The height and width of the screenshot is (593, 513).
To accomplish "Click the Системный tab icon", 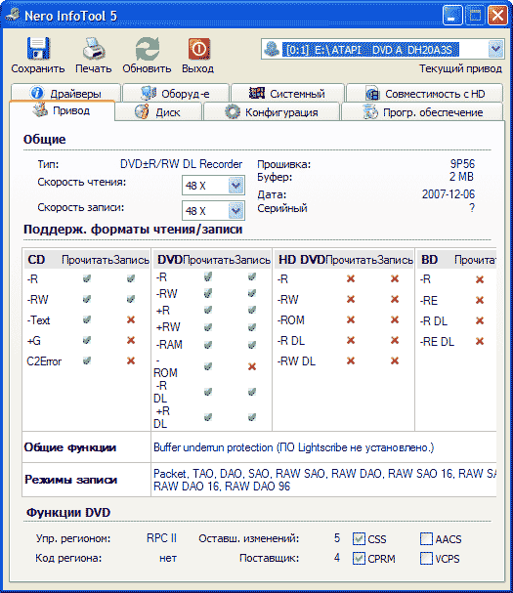I will 256,93.
